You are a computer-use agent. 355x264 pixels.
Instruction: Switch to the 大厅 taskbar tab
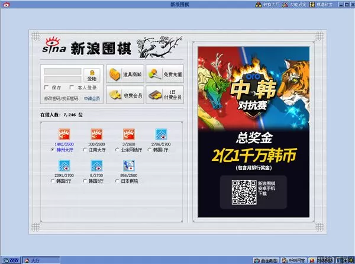[x=41, y=260]
